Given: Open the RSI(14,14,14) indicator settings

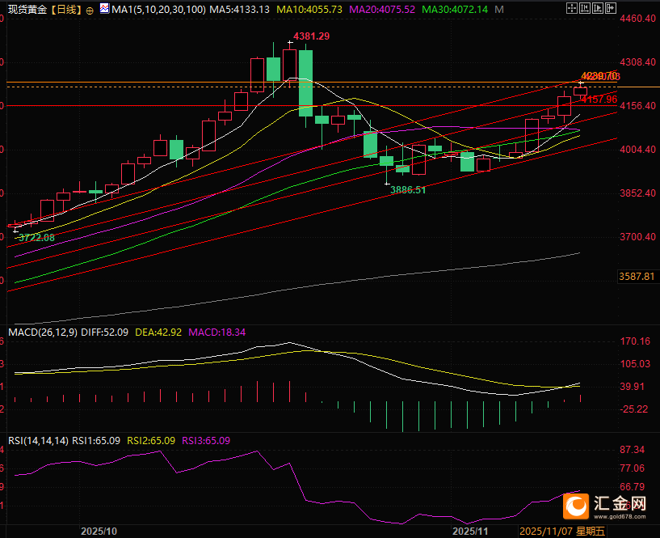Looking at the screenshot, I should point(38,441).
